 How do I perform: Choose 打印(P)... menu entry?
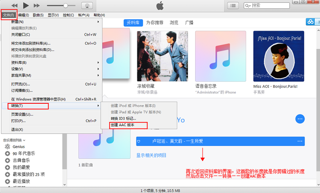tap(52, 121)
